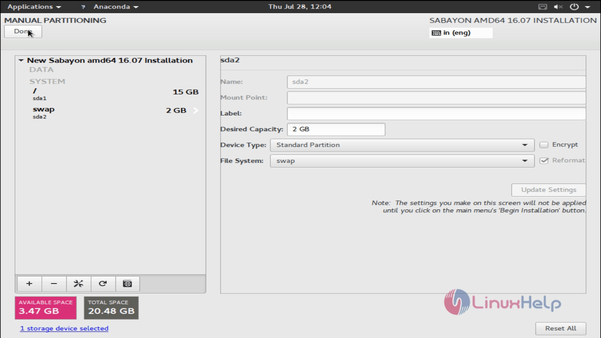Click the Reset All button
This screenshot has height=338, width=601.
(561, 328)
